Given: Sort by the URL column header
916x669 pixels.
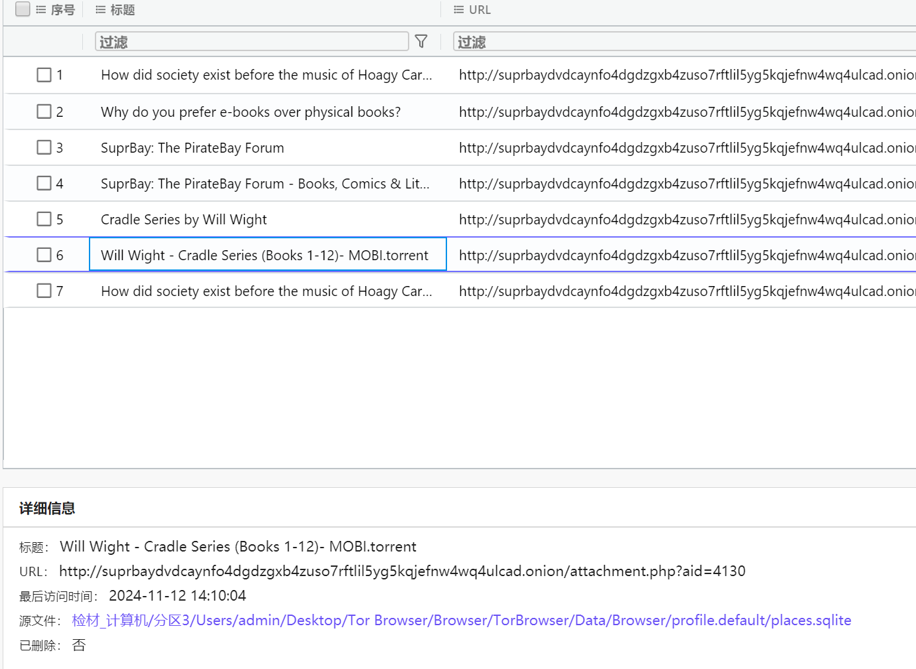Looking at the screenshot, I should (480, 10).
